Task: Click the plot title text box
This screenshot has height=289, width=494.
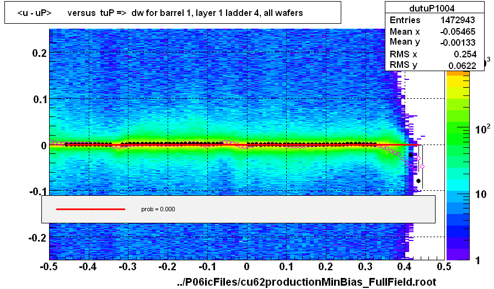Action: click(x=173, y=13)
